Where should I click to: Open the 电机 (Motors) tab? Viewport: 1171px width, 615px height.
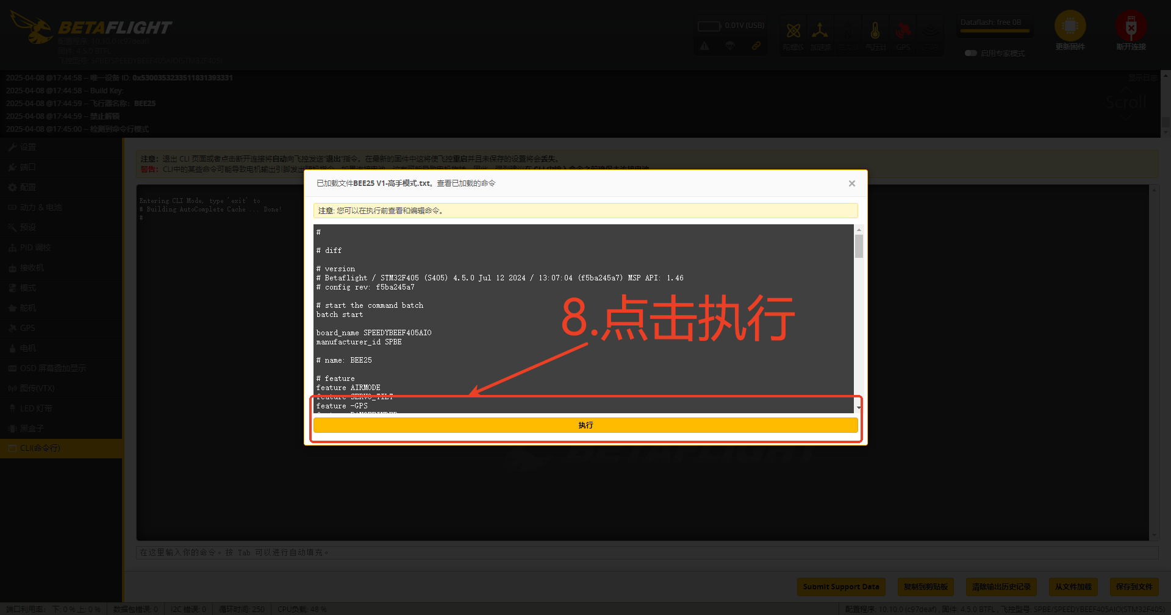(61, 348)
